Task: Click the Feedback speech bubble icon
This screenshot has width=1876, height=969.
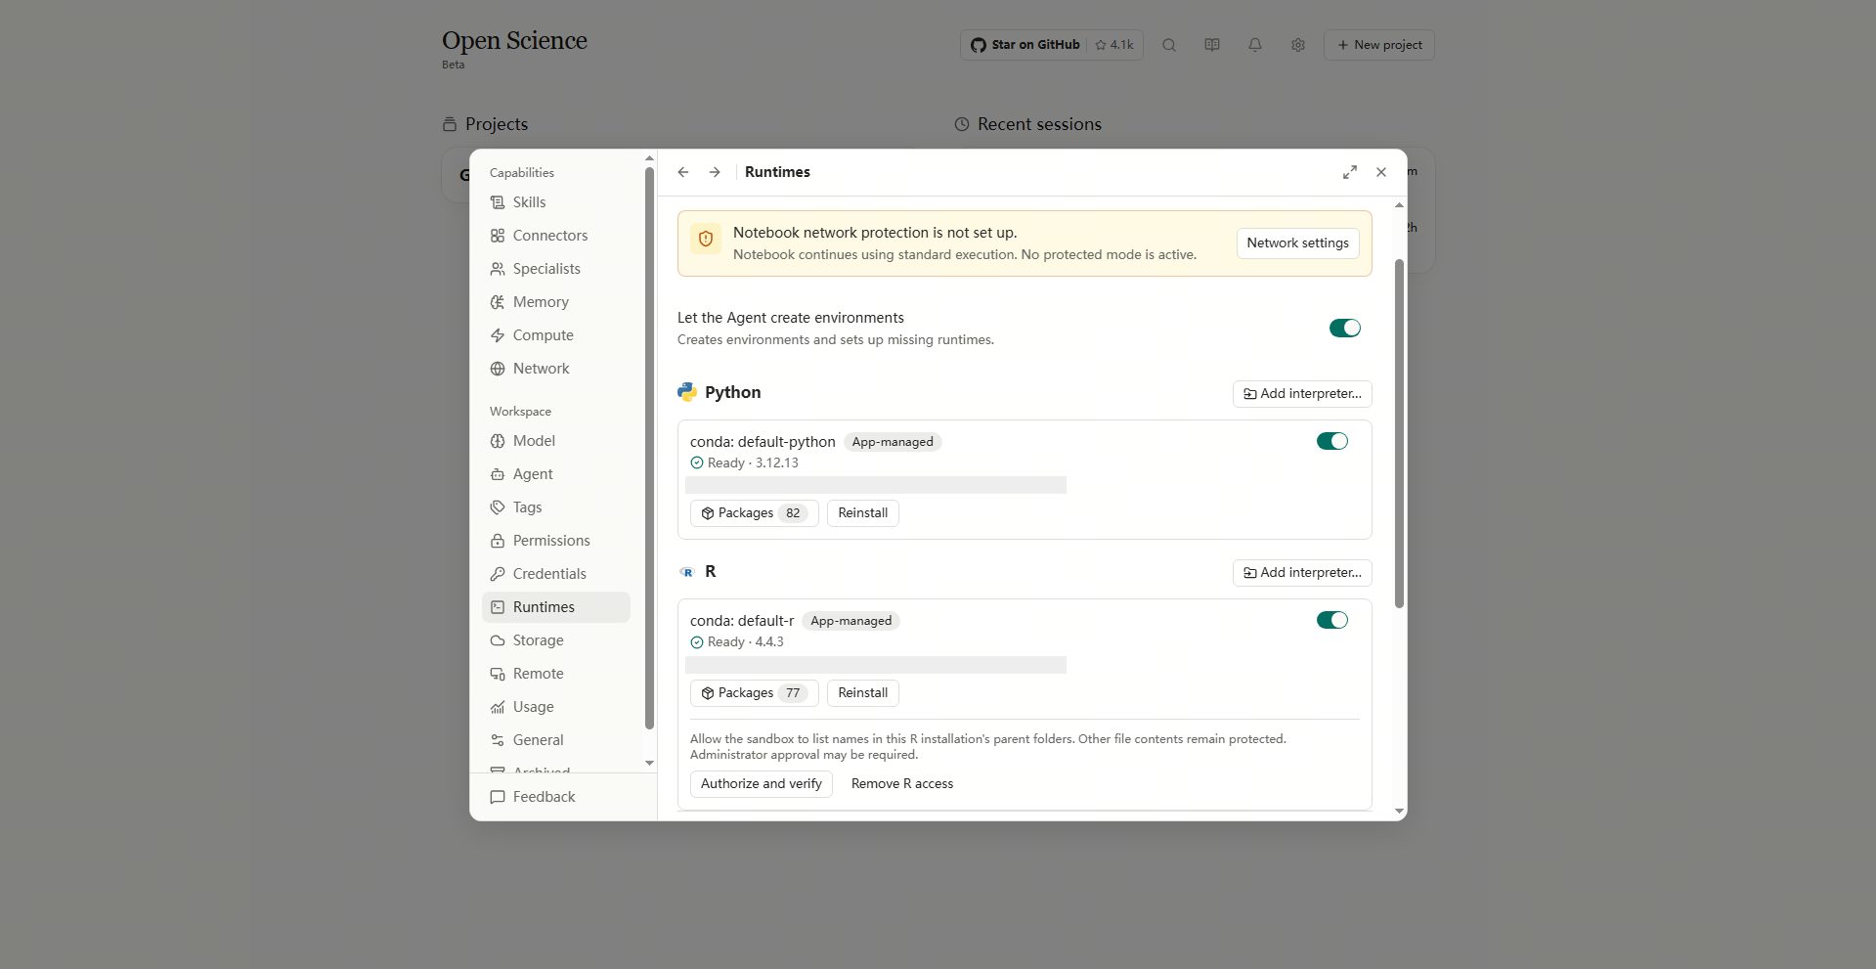Action: click(x=498, y=797)
